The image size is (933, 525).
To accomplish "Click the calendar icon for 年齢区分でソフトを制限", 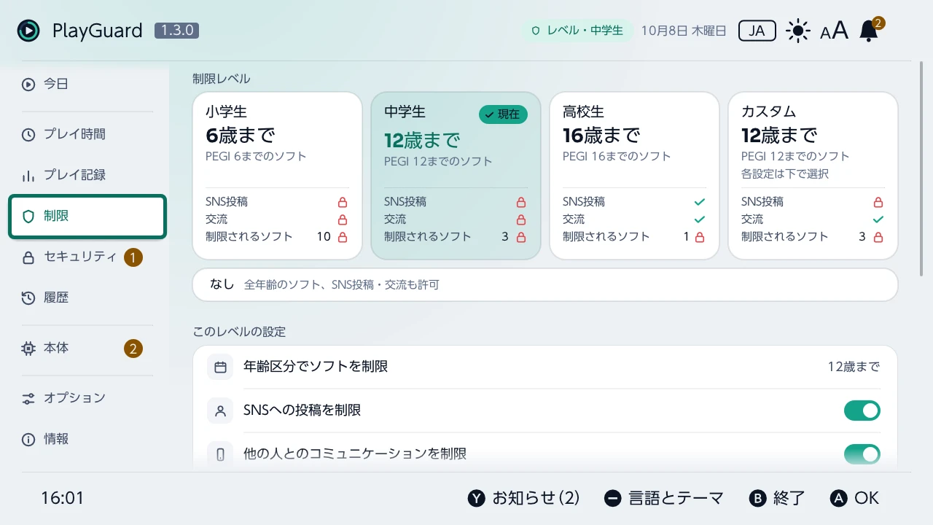I will point(220,367).
